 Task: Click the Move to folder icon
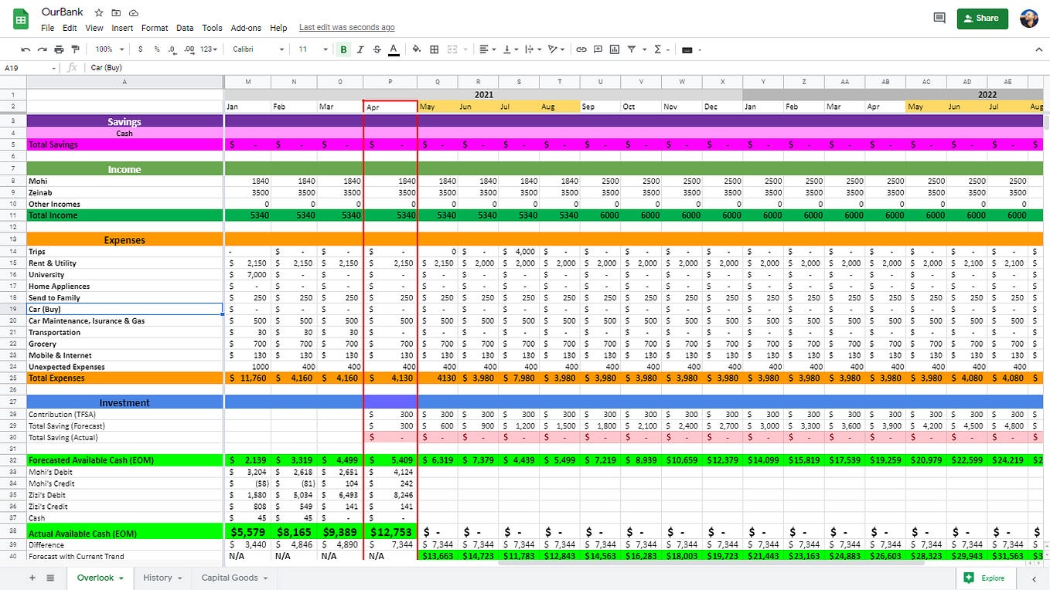click(x=116, y=13)
